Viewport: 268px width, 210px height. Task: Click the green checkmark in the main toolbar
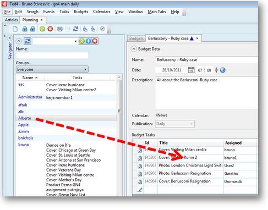click(x=42, y=29)
